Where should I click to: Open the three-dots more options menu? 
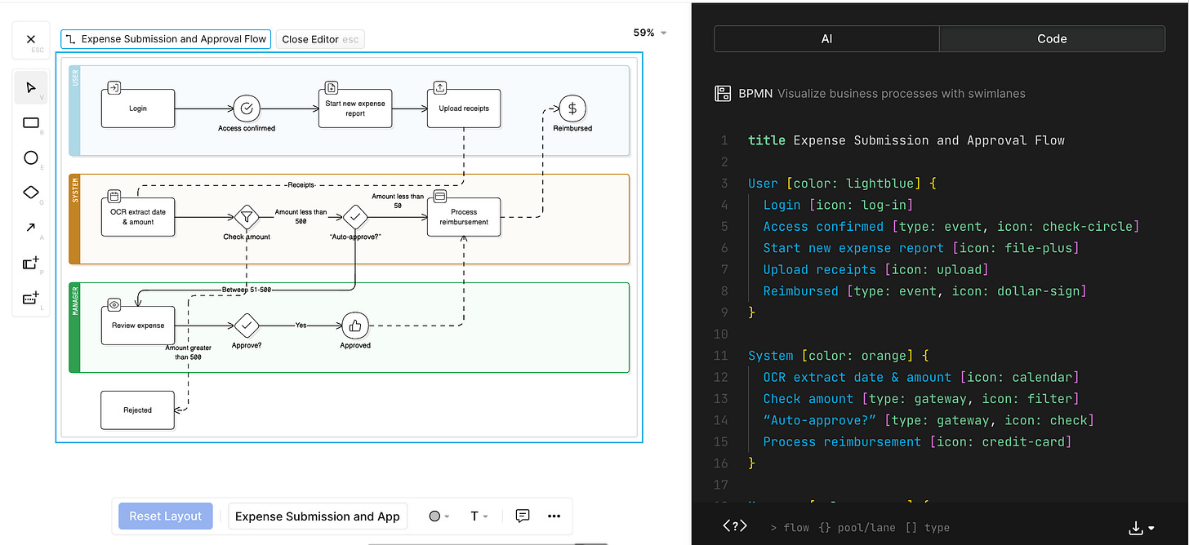554,516
